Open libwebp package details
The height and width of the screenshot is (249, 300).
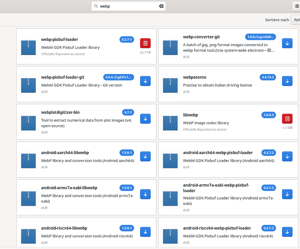click(190, 115)
